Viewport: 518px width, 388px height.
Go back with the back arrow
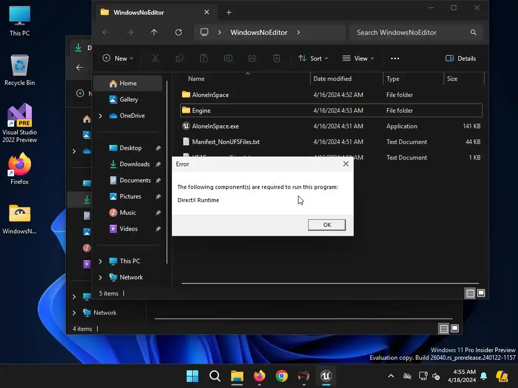pyautogui.click(x=106, y=32)
